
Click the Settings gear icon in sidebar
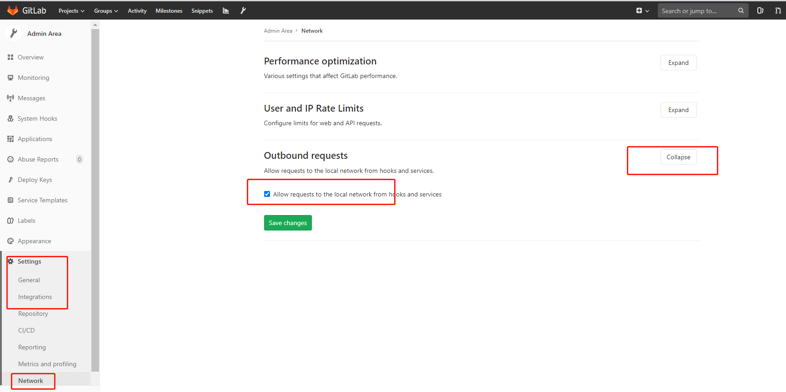click(10, 261)
